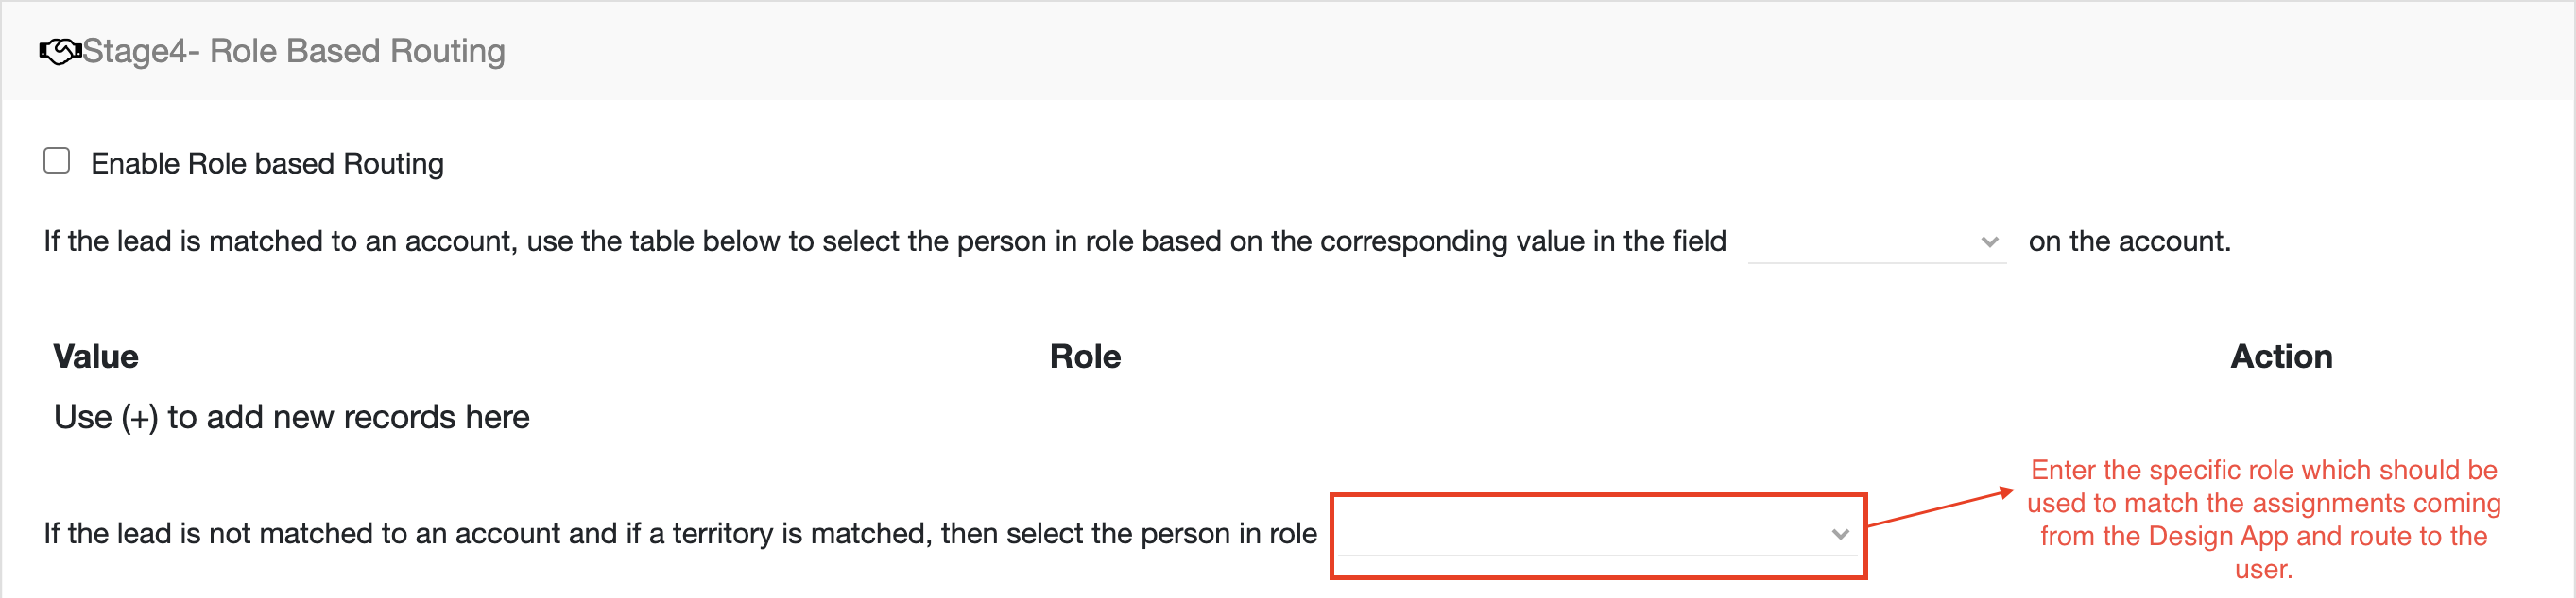Screen dimensions: 2576x598
Task: Click 'If the lead is not matched' sentence
Action: point(680,534)
